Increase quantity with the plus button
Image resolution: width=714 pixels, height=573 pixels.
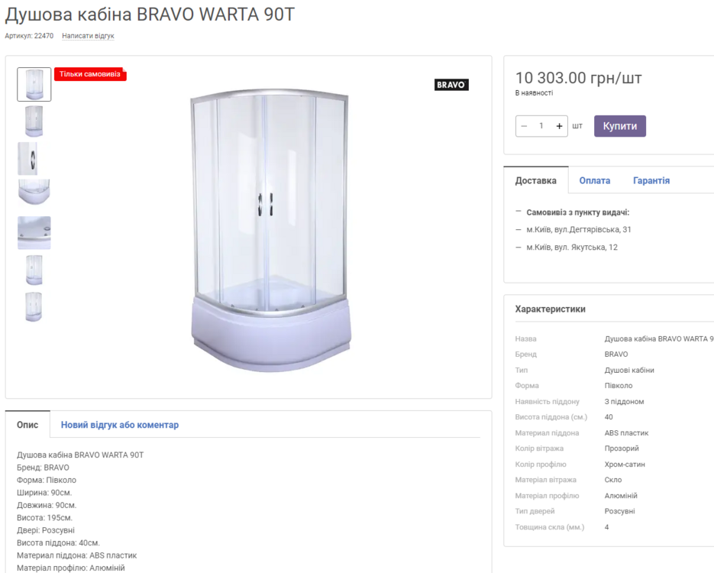point(559,126)
